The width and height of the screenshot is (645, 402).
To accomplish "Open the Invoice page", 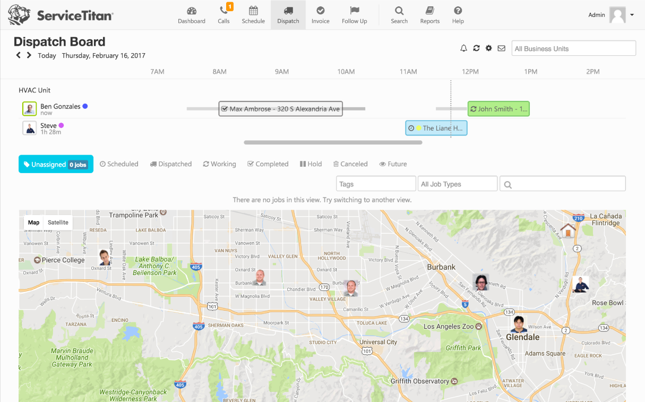I will tap(321, 15).
